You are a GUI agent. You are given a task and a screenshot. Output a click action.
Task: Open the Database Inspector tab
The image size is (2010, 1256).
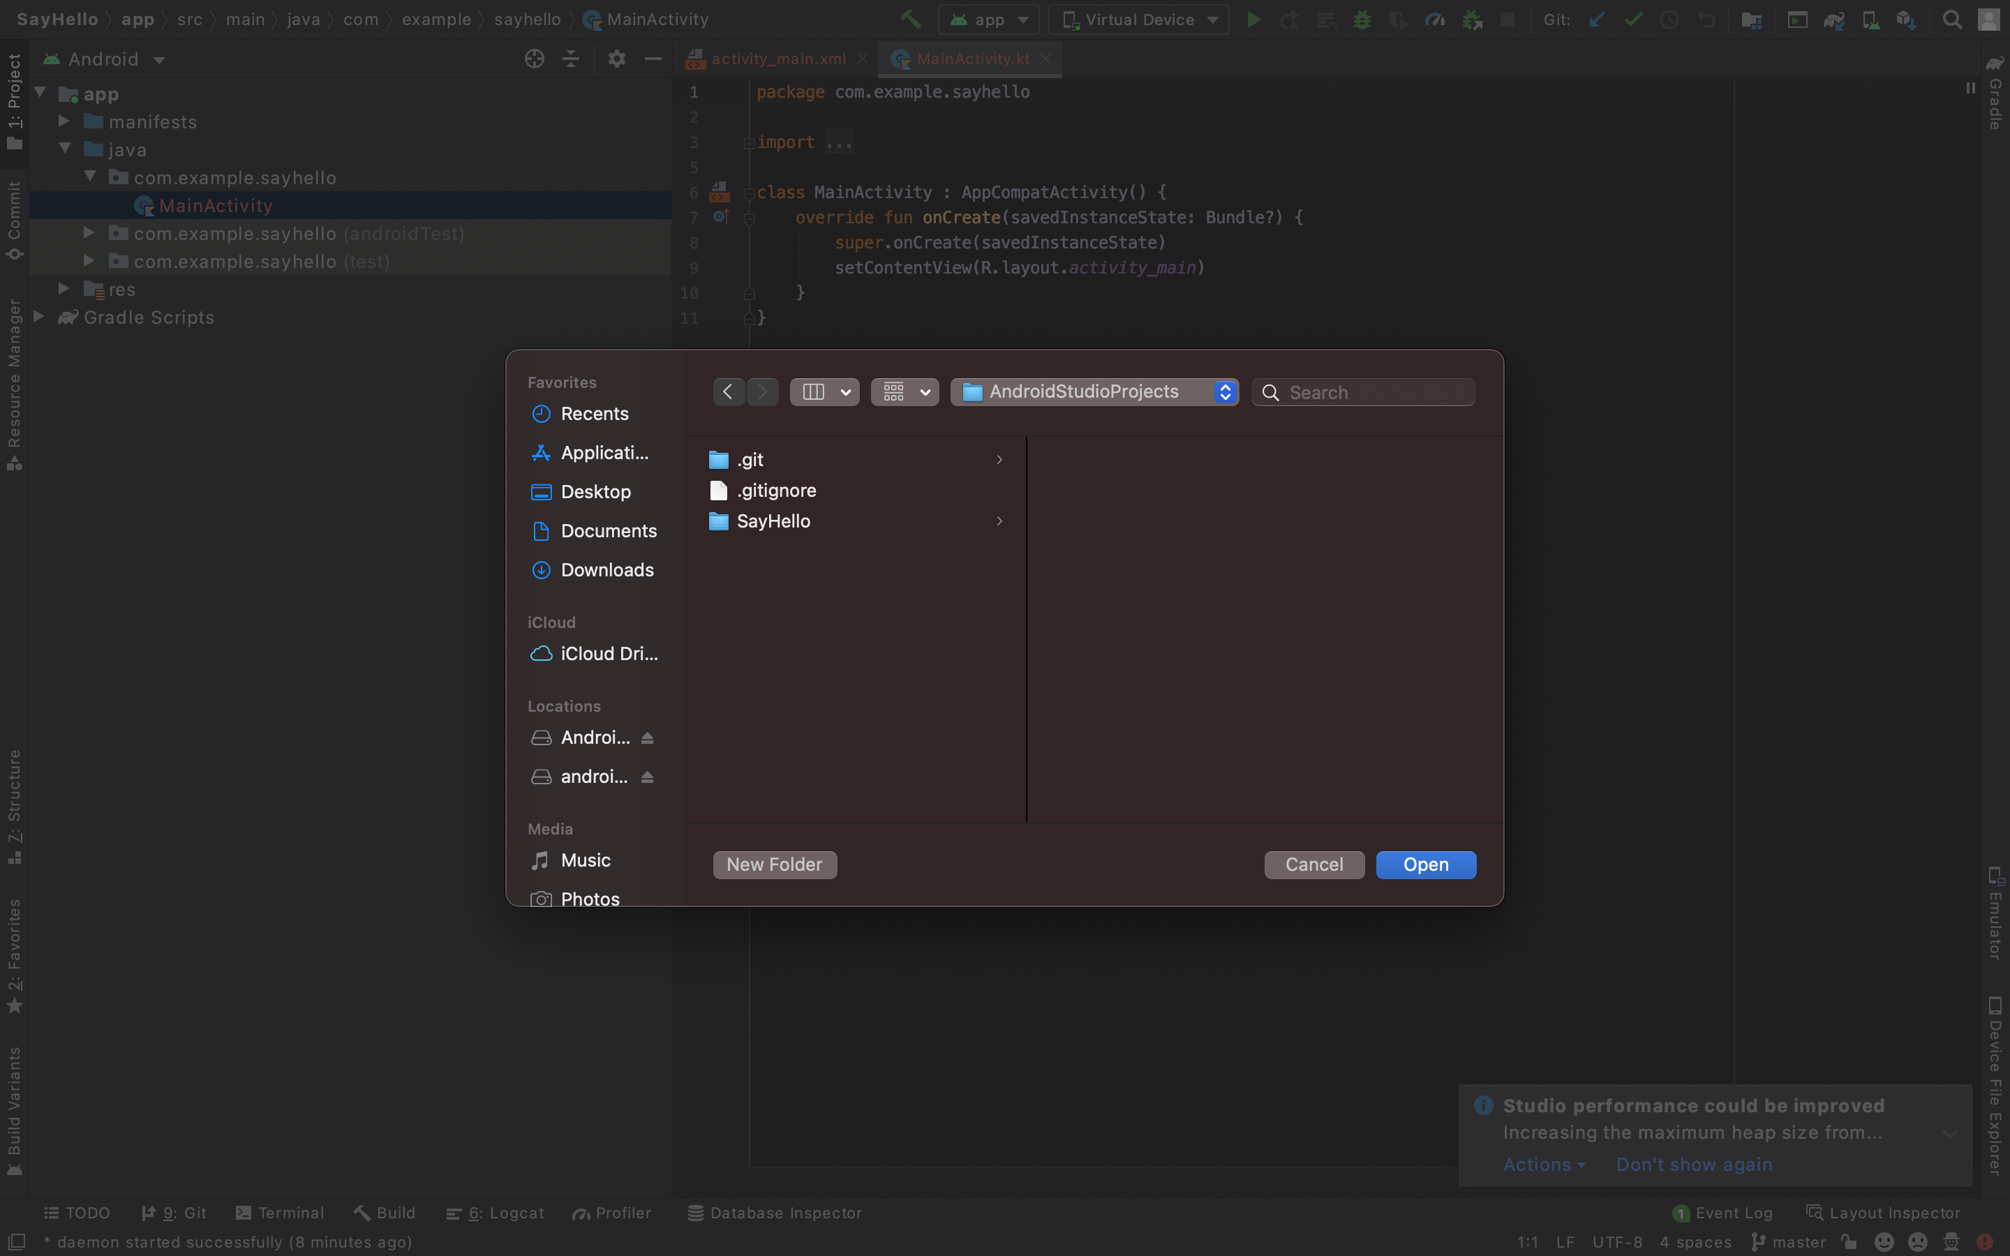point(775,1213)
